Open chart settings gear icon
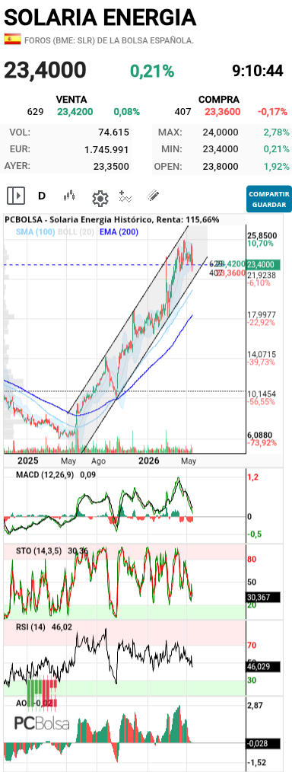 pyautogui.click(x=100, y=199)
